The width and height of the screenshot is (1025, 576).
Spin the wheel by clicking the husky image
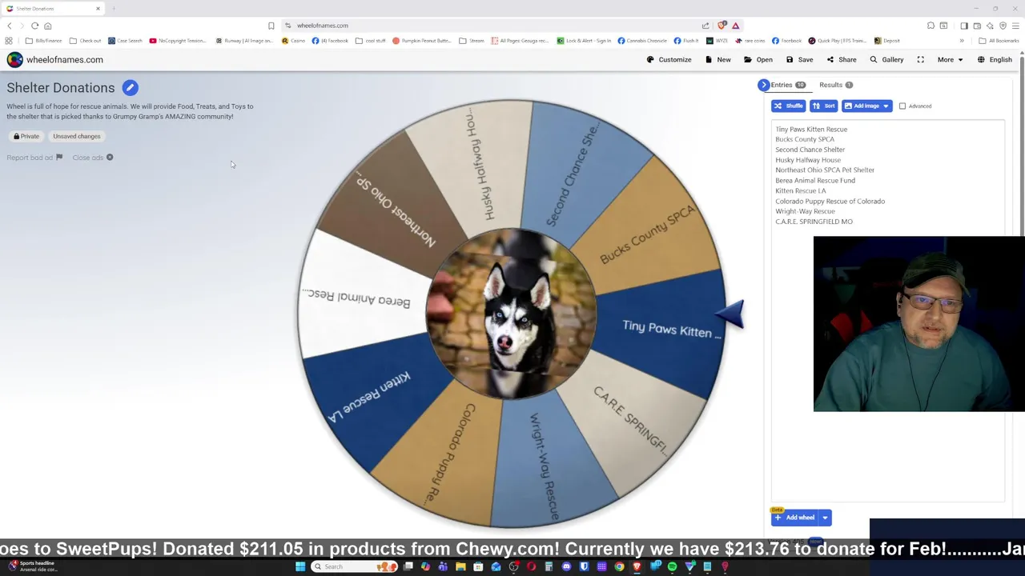(510, 314)
